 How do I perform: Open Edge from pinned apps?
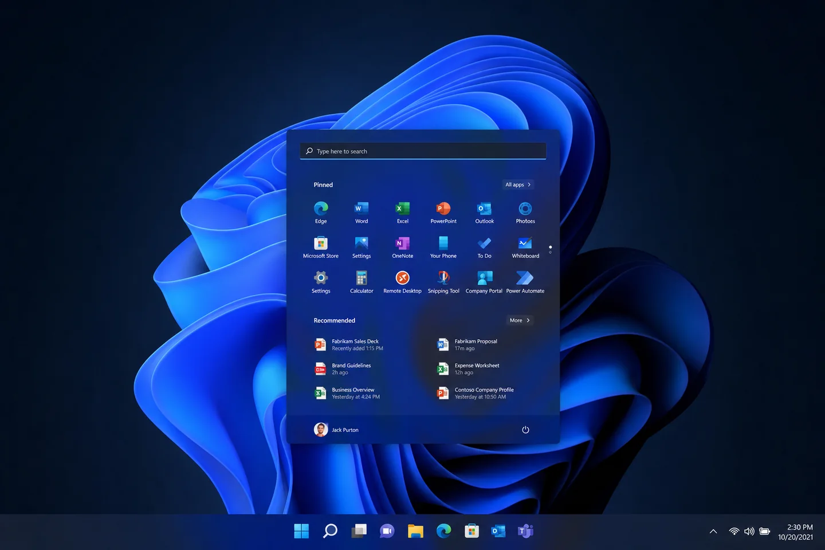click(321, 213)
